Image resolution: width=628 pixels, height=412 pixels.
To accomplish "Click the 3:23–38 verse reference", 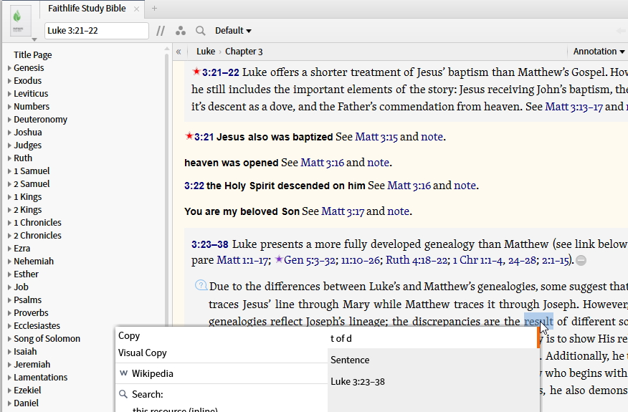I will [x=210, y=244].
